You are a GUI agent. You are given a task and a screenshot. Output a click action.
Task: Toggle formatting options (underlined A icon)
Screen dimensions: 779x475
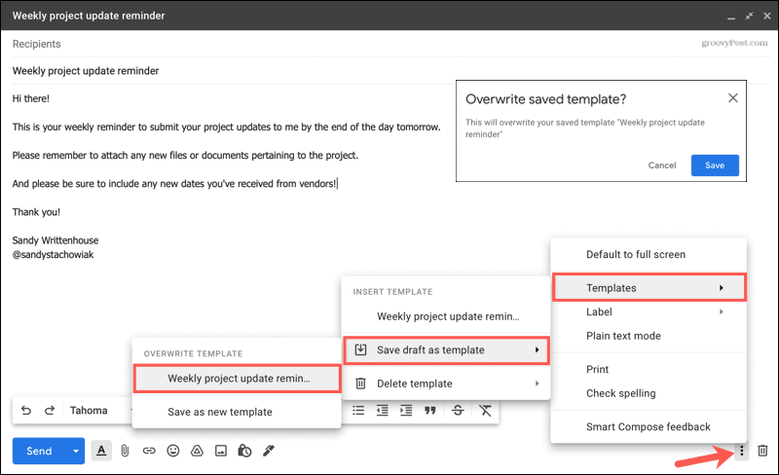coord(101,451)
